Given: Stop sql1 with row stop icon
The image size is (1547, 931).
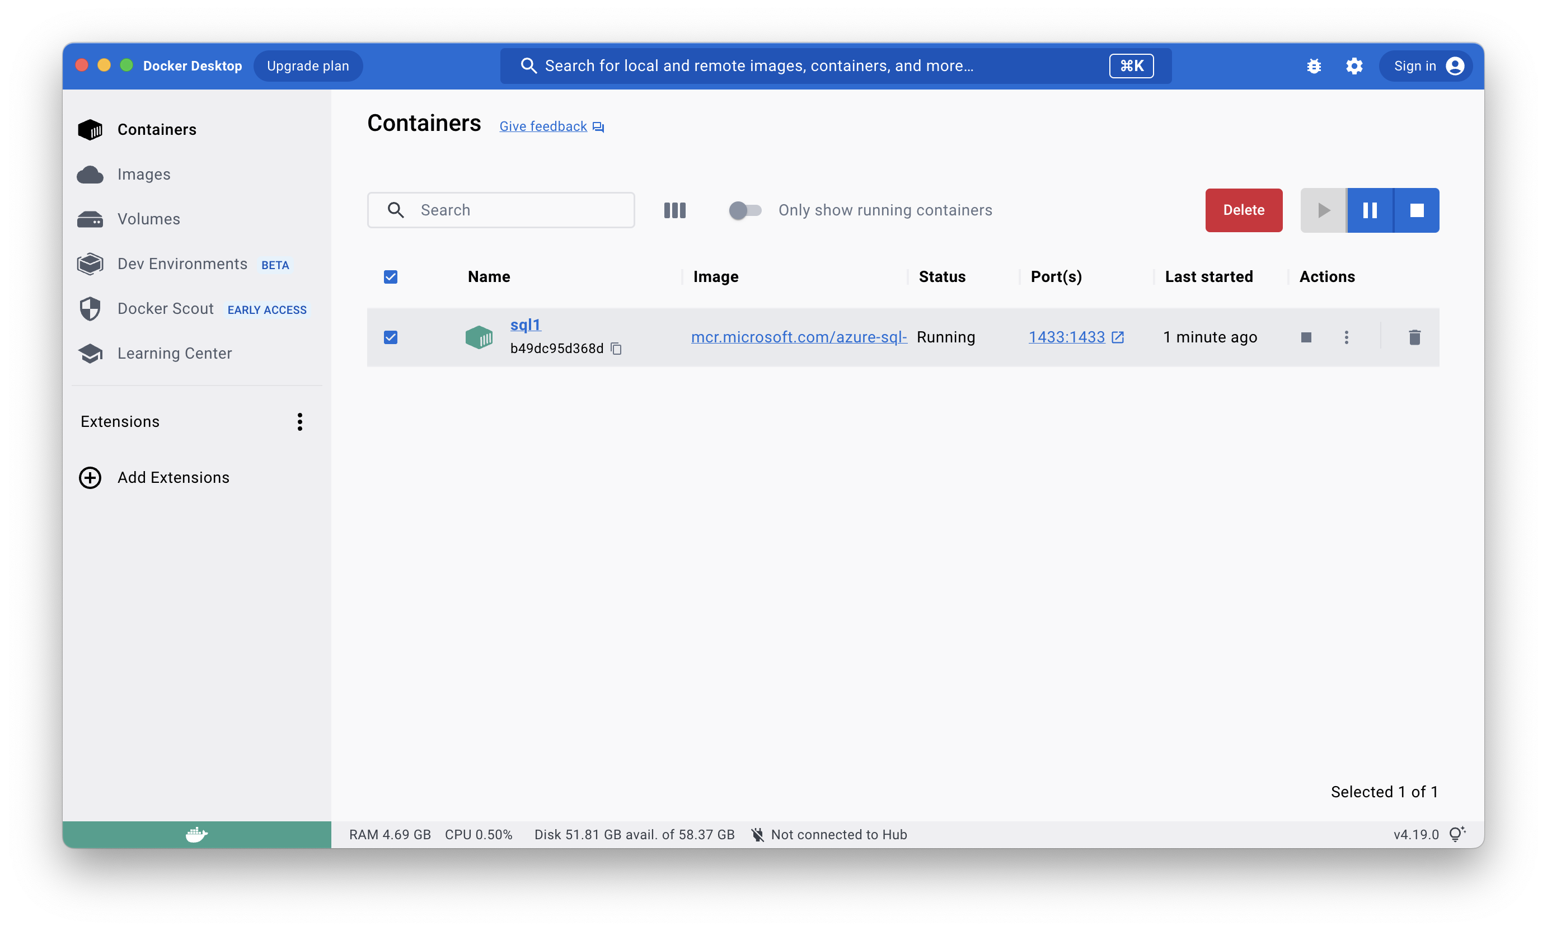Looking at the screenshot, I should click(1306, 337).
